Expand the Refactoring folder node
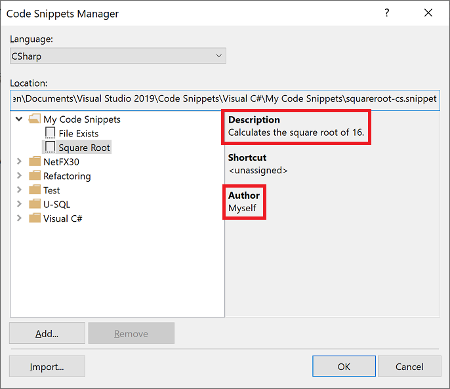 point(19,176)
